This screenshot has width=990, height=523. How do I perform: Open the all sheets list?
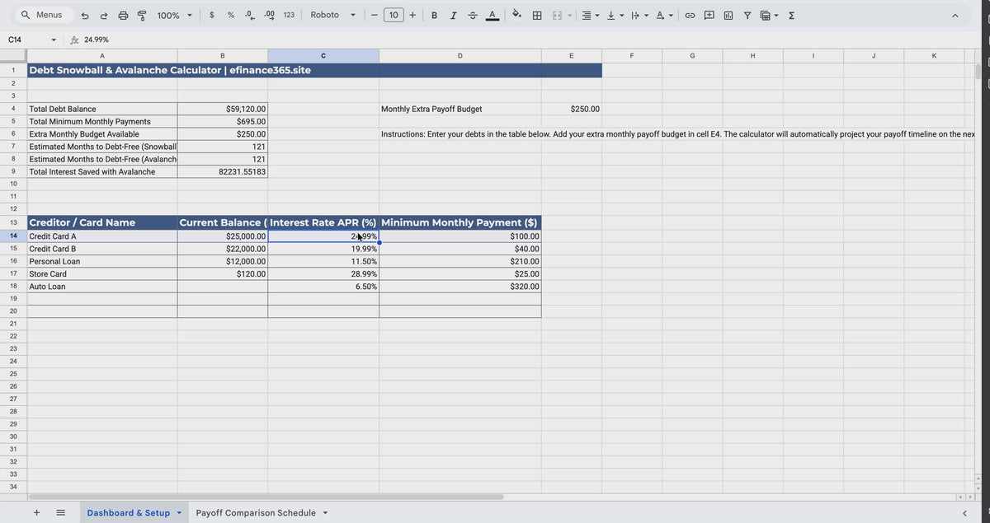[60, 513]
